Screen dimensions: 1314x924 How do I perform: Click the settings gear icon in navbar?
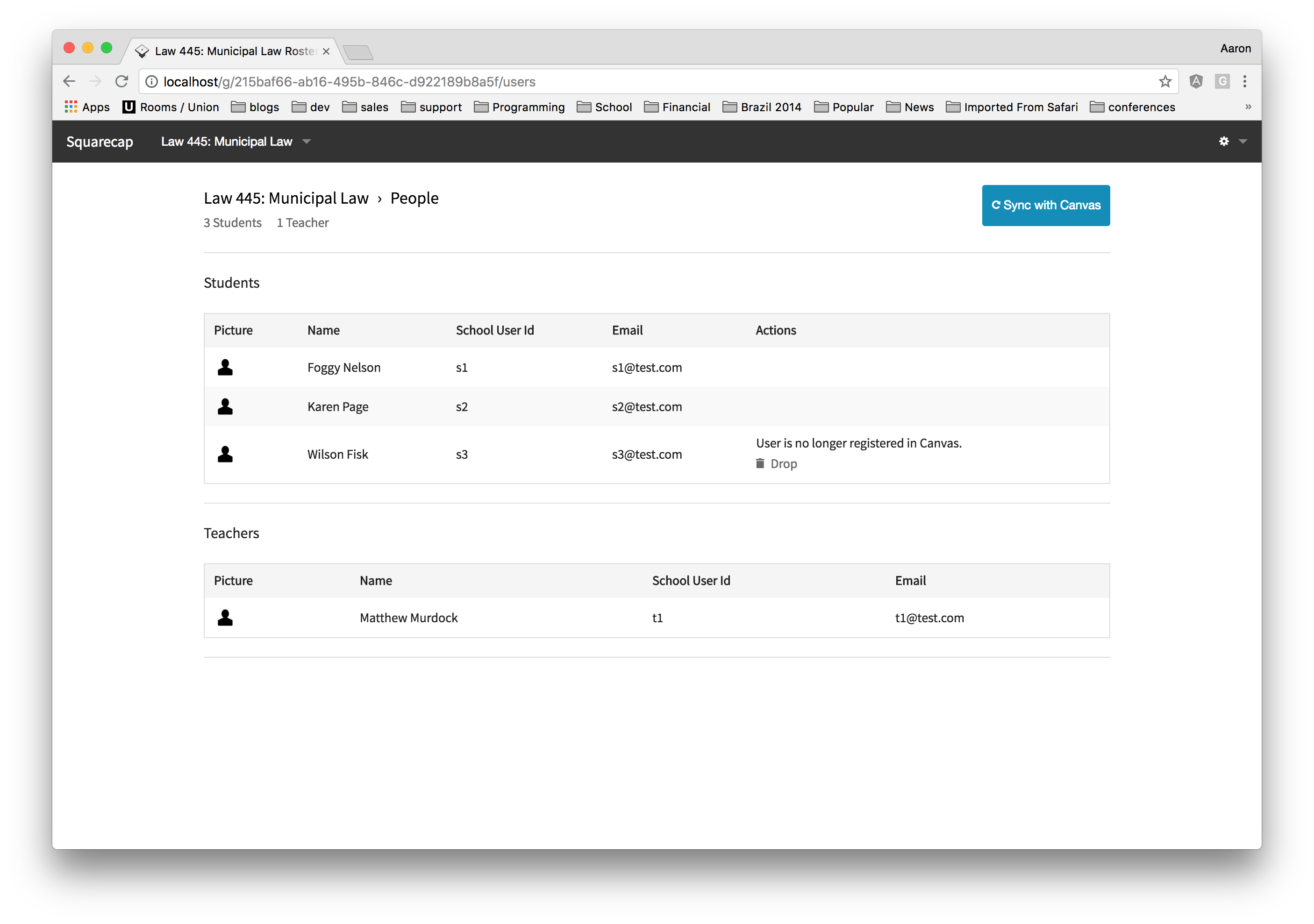pyautogui.click(x=1223, y=142)
